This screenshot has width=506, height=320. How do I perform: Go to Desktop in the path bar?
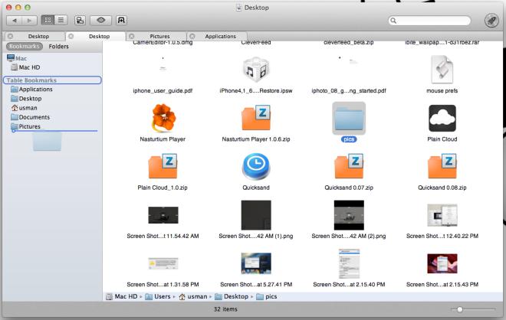point(232,296)
